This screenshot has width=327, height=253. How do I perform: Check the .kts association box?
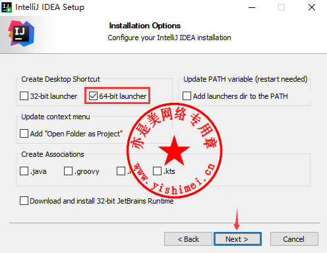pos(157,171)
